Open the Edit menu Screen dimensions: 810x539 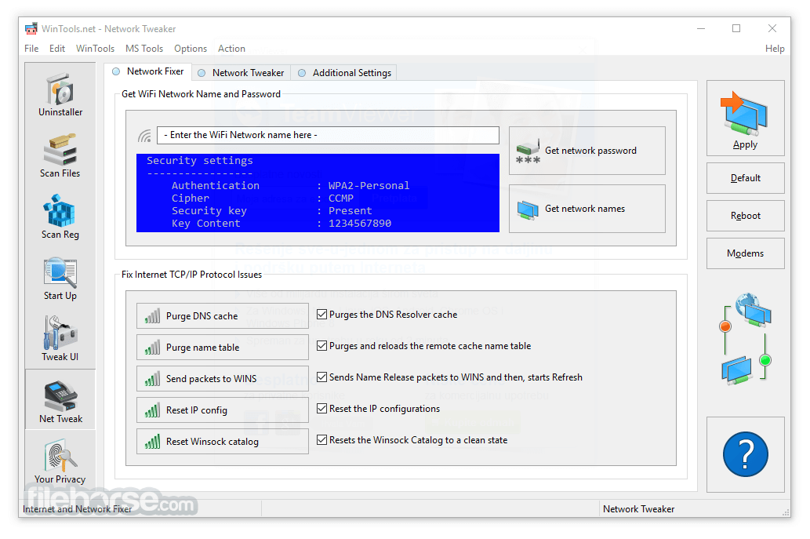point(57,49)
